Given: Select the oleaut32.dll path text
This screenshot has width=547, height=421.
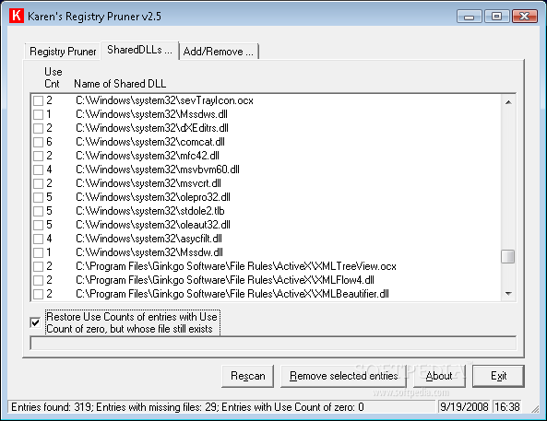Looking at the screenshot, I should click(x=153, y=225).
